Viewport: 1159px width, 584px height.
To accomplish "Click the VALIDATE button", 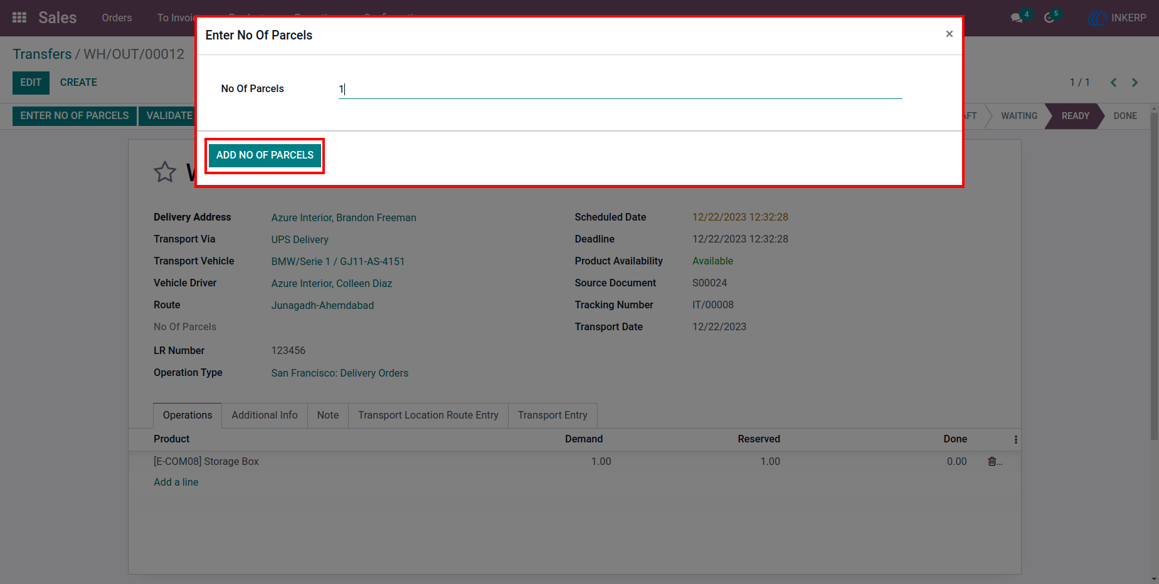I will pos(167,116).
